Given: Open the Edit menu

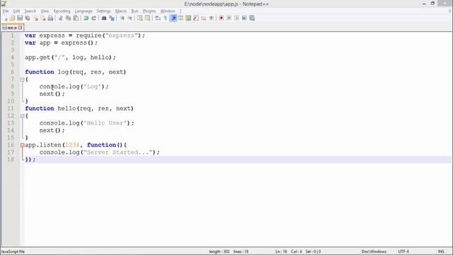Looking at the screenshot, I should pos(16,11).
